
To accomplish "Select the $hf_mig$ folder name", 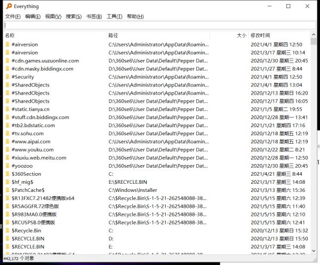I will tap(22, 182).
